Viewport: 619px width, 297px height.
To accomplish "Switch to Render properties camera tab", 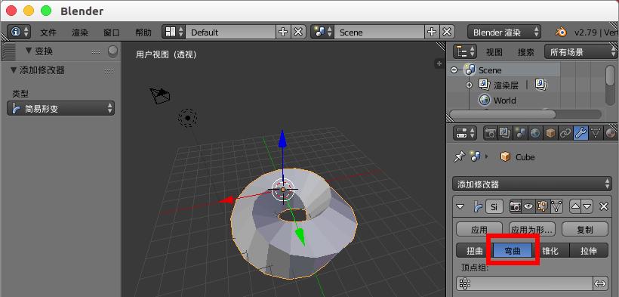I will coord(491,133).
